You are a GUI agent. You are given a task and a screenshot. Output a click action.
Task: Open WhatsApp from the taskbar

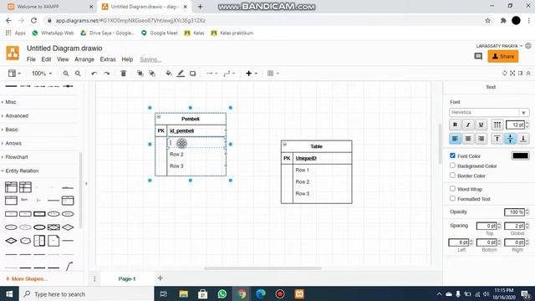pyautogui.click(x=222, y=293)
